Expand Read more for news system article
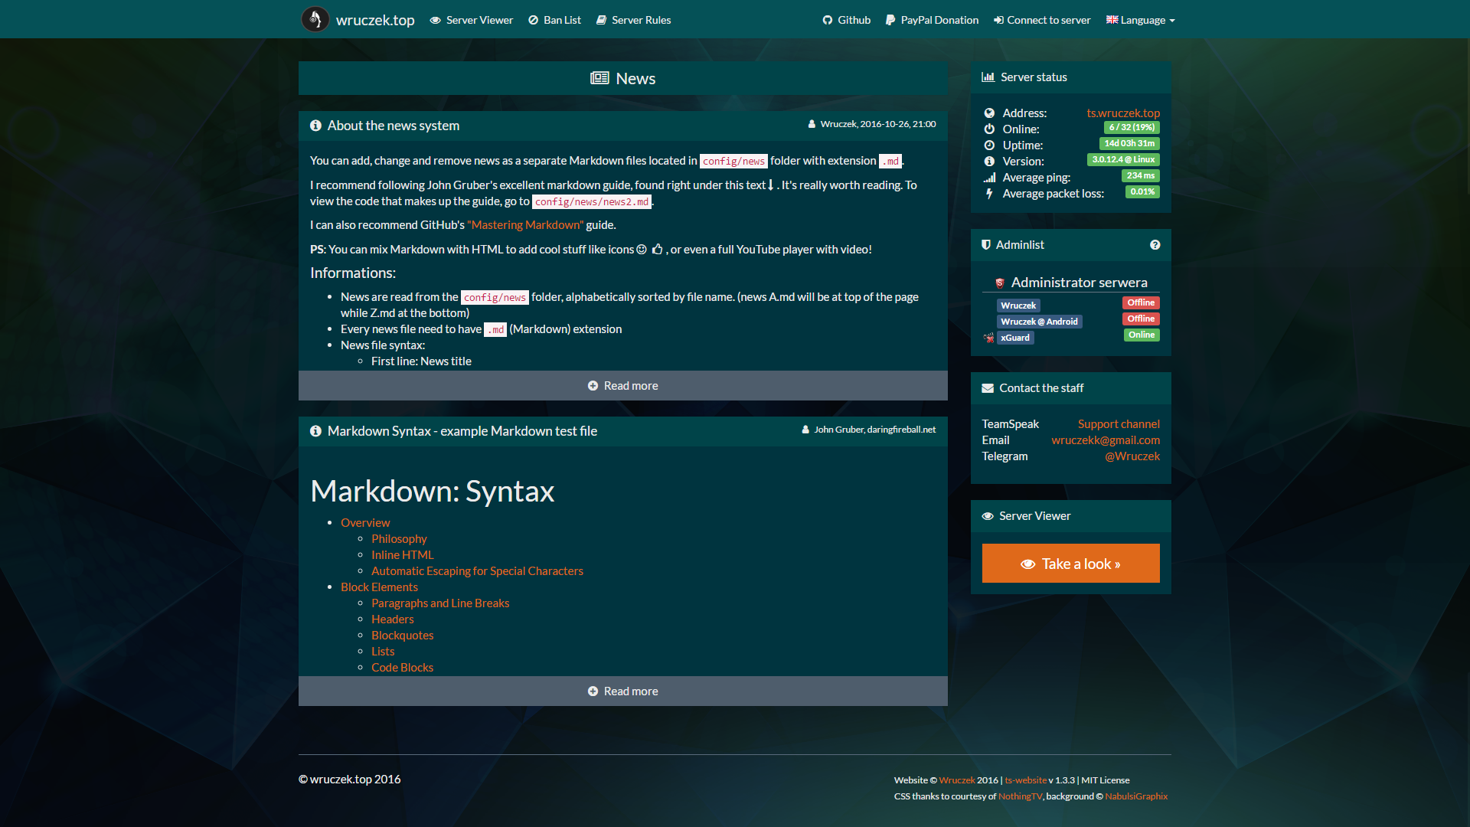 (623, 384)
